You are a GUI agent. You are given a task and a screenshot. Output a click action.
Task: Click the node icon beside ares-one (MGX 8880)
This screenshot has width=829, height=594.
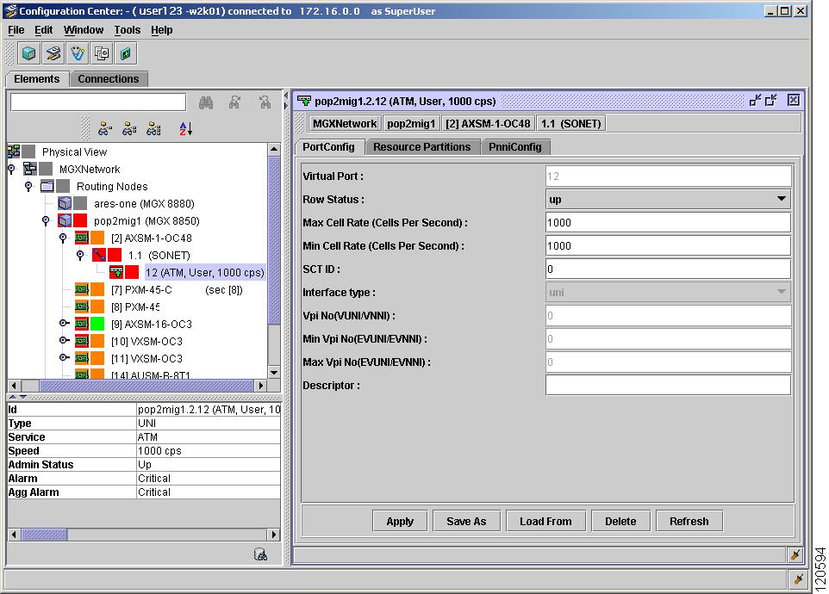pos(65,203)
